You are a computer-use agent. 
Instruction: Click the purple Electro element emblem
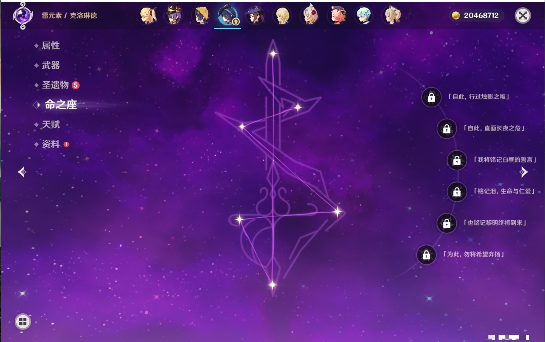(23, 16)
